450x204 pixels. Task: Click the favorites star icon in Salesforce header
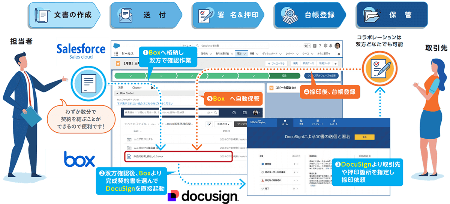(x=306, y=46)
